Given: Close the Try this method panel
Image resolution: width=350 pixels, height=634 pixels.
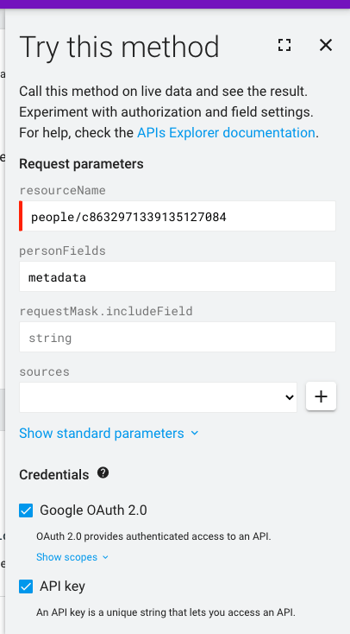Looking at the screenshot, I should [325, 45].
